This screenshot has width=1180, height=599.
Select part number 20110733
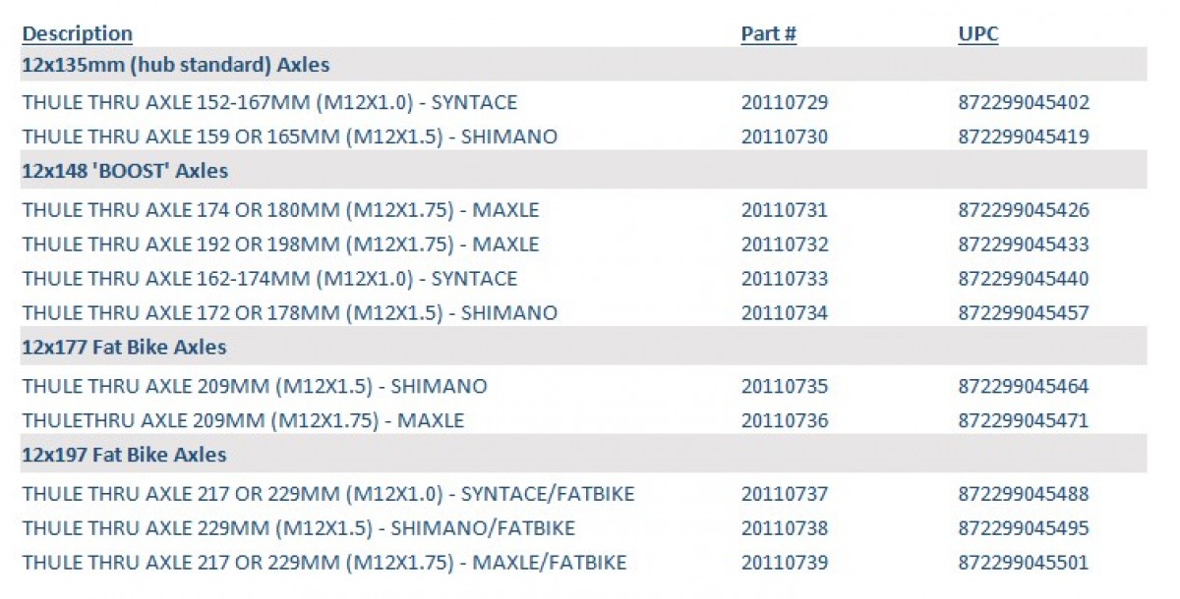(x=785, y=279)
